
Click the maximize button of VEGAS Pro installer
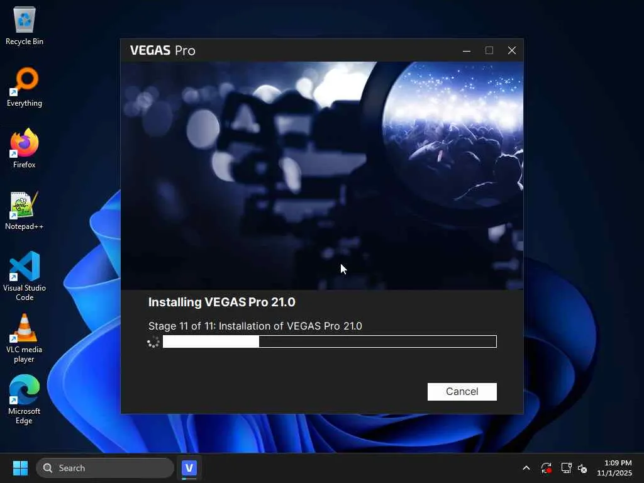pos(489,50)
